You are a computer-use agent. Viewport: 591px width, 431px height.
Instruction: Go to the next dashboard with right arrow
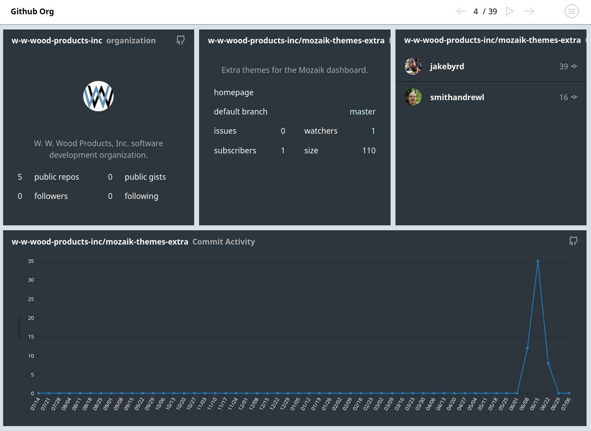pos(529,11)
